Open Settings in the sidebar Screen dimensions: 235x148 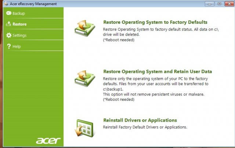pyautogui.click(x=33, y=35)
